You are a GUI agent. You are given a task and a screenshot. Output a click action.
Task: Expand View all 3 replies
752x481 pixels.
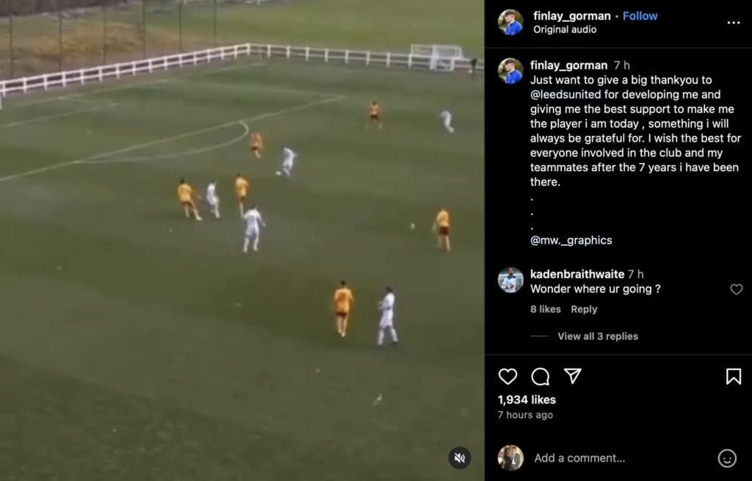coord(598,336)
